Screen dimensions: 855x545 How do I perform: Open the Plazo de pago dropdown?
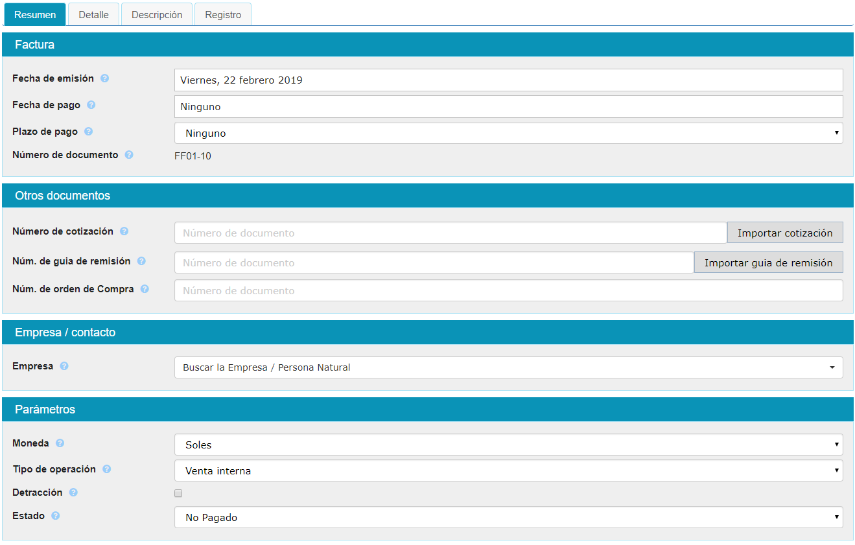[x=508, y=133]
